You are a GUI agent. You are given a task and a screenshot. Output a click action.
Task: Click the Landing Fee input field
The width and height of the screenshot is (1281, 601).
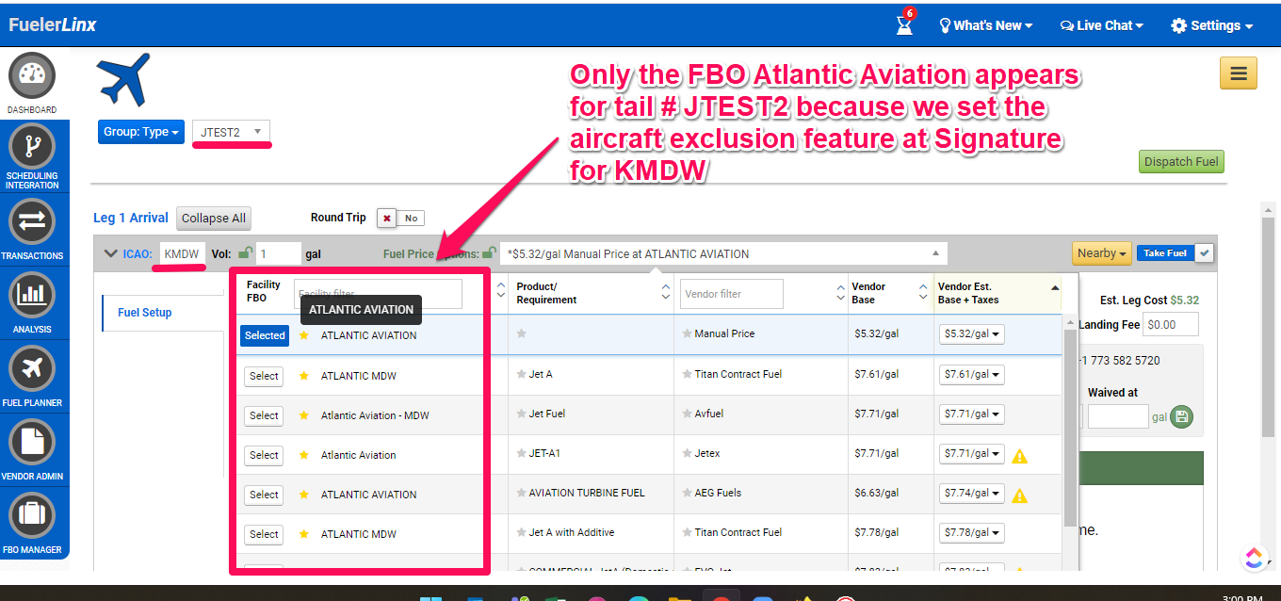pyautogui.click(x=1172, y=325)
